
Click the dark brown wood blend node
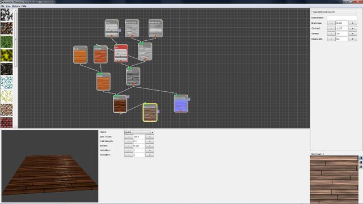click(x=120, y=104)
